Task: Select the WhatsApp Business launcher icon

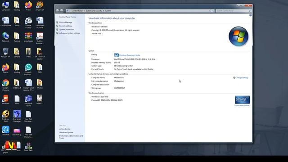Action: coord(28,69)
